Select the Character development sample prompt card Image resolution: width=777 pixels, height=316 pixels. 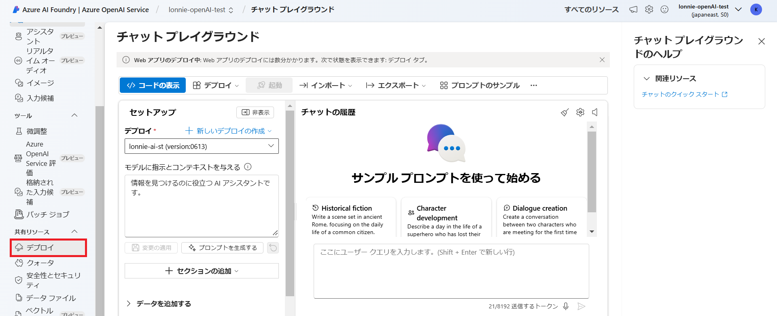pyautogui.click(x=446, y=217)
